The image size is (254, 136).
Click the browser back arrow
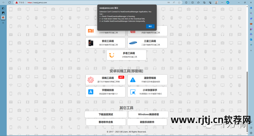4,2
